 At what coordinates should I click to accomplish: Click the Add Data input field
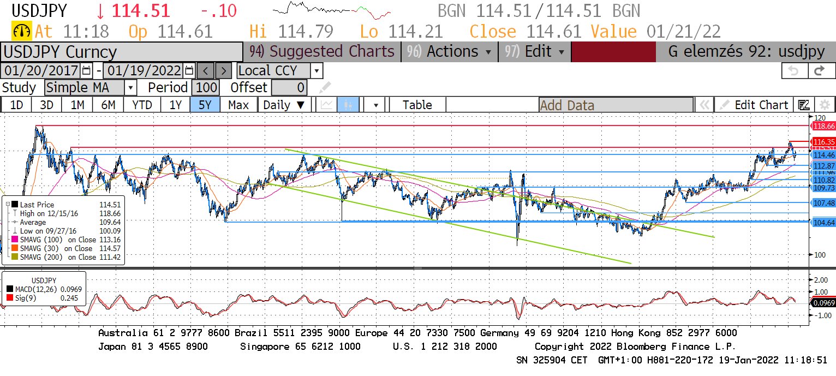point(616,105)
